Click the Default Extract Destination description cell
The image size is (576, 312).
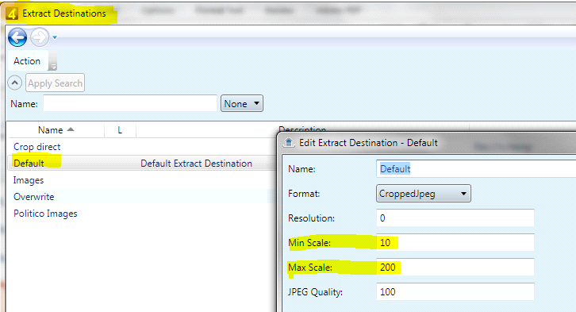point(196,164)
